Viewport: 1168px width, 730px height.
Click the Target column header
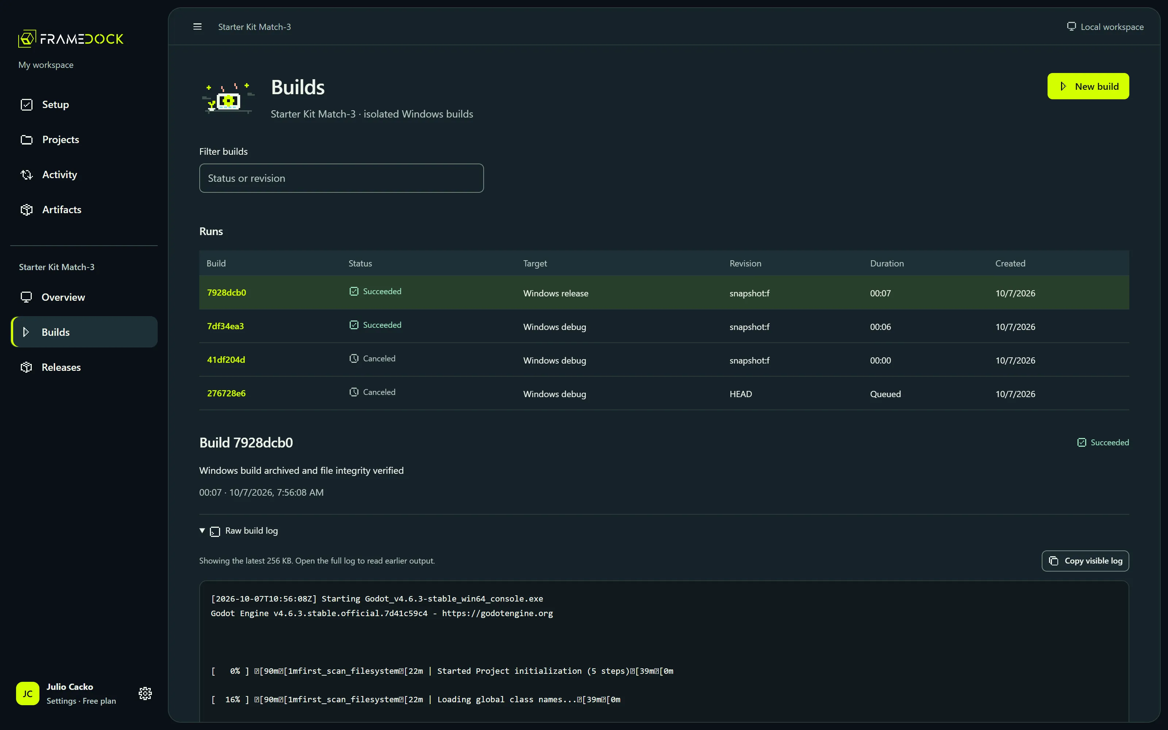535,263
